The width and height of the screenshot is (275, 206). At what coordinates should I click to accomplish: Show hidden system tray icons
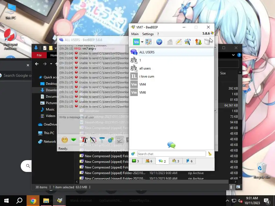227,201
